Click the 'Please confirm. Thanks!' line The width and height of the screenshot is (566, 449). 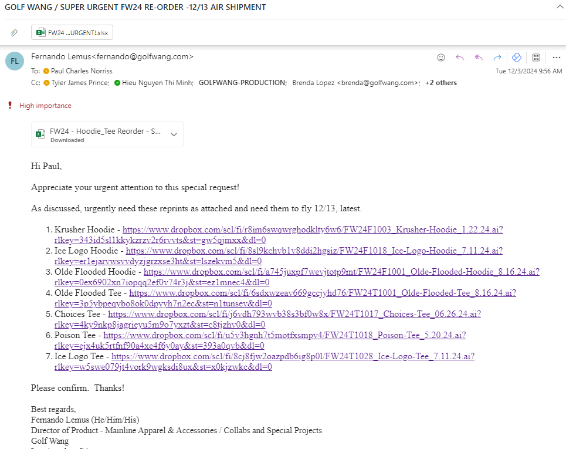pyautogui.click(x=77, y=388)
